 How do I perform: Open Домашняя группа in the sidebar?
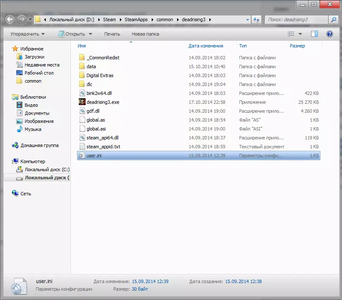click(39, 145)
